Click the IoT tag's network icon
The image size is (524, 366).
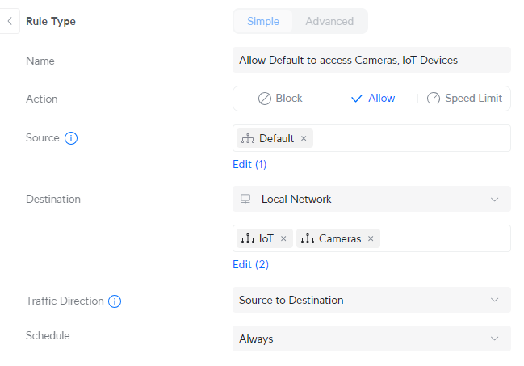[248, 238]
